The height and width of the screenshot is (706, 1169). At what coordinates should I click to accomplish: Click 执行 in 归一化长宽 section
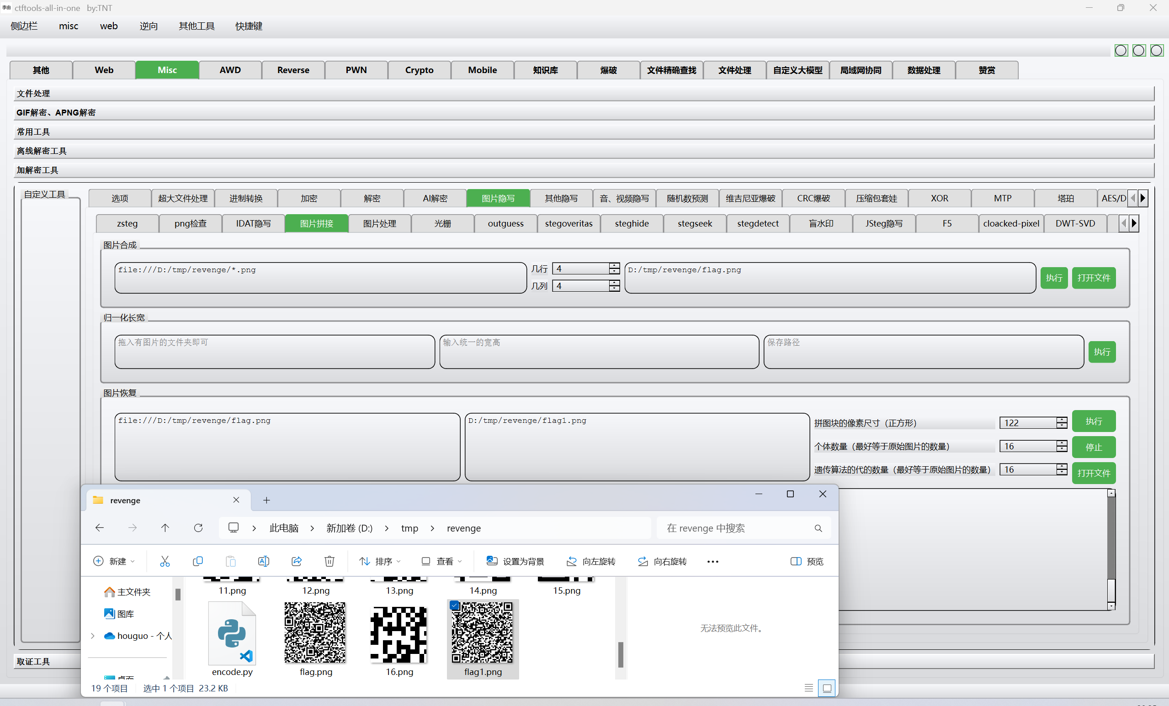pyautogui.click(x=1102, y=352)
